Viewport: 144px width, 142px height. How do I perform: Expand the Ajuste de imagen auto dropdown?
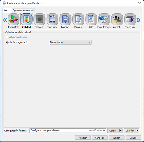(70, 42)
